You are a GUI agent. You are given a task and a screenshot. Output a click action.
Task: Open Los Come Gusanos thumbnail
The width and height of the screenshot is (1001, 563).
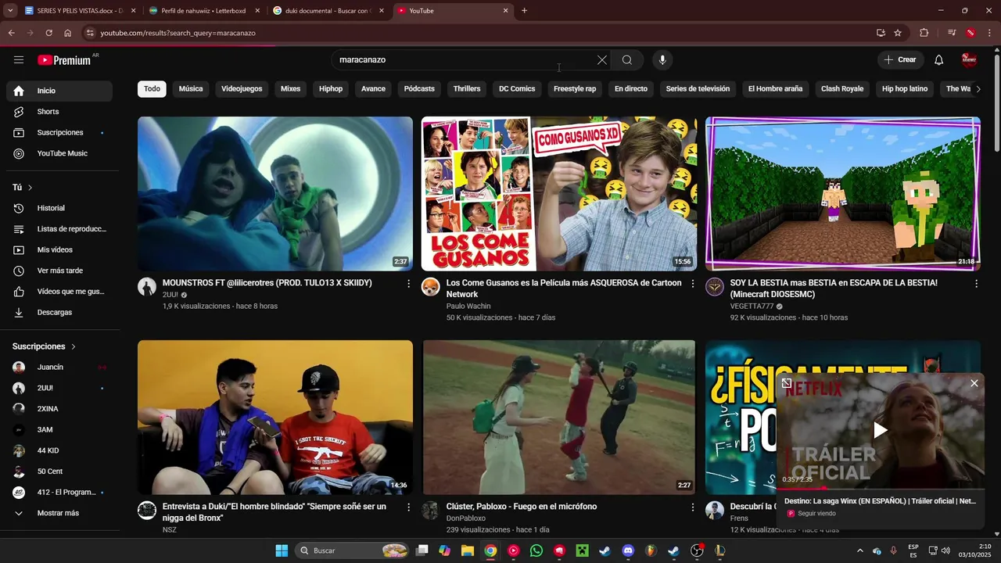coord(559,194)
